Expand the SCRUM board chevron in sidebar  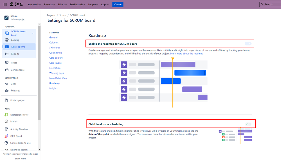pos(33,33)
